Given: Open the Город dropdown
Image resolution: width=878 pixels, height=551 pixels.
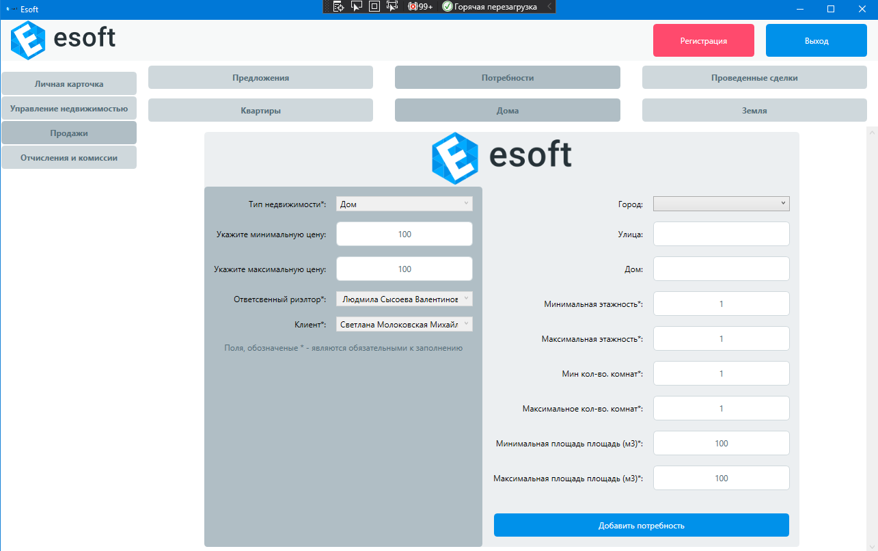Looking at the screenshot, I should click(x=721, y=203).
